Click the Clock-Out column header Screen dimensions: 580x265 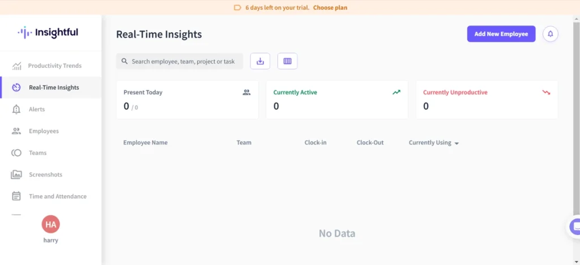[x=370, y=143]
